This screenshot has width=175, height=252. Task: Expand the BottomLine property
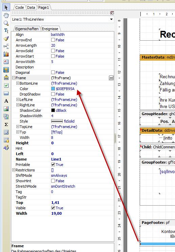(18, 83)
